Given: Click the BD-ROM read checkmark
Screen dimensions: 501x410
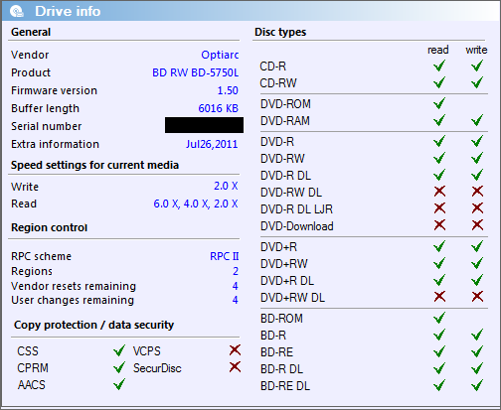Looking at the screenshot, I should 439,318.
